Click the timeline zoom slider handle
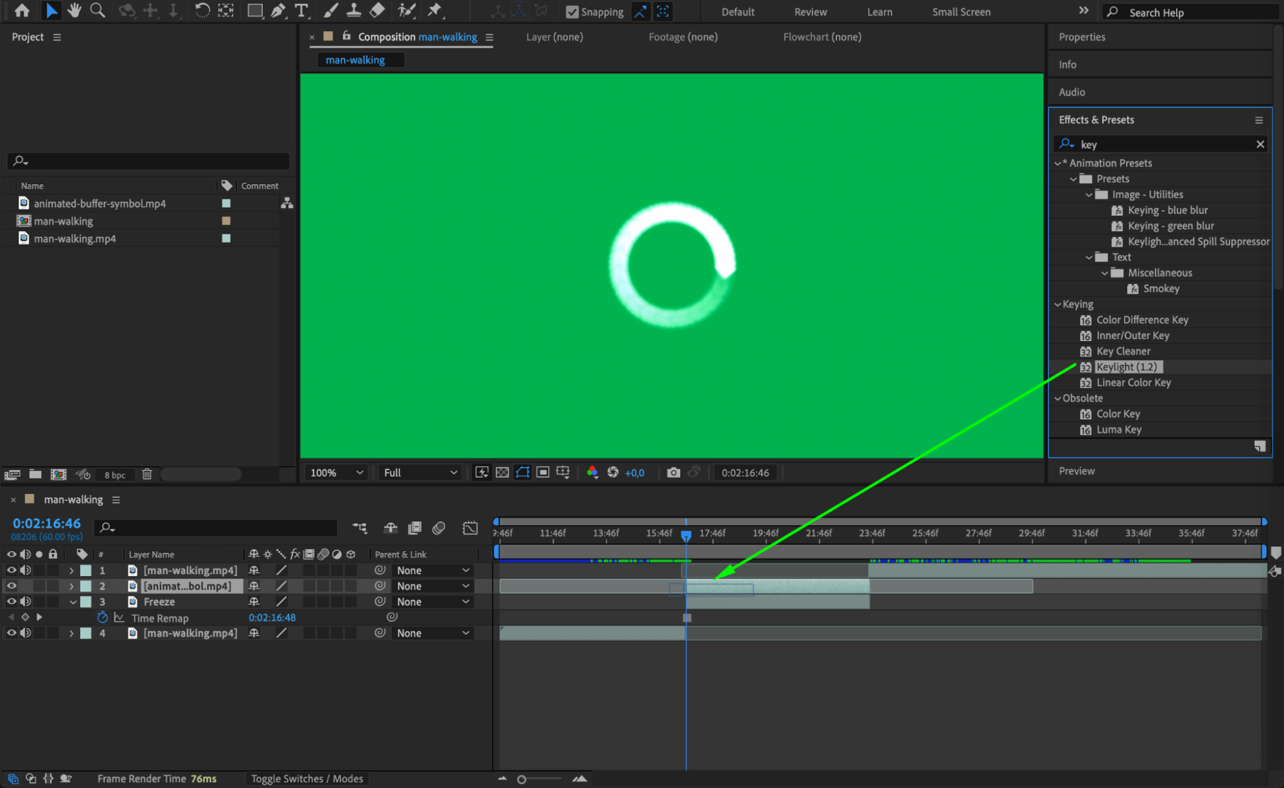Viewport: 1284px width, 788px height. point(522,779)
